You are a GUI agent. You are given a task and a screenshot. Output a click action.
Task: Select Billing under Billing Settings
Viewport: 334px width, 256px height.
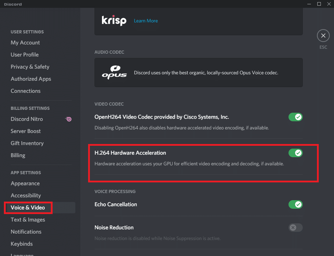point(18,155)
